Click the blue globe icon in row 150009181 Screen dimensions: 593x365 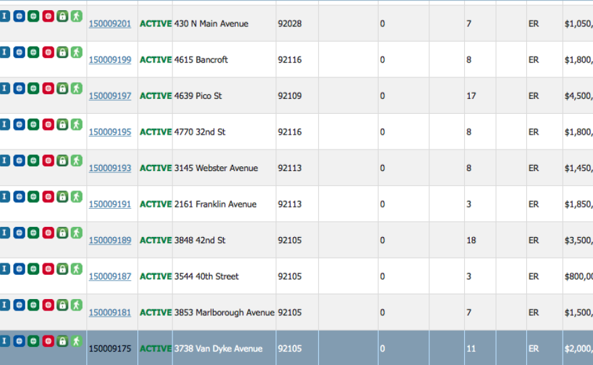pos(19,305)
